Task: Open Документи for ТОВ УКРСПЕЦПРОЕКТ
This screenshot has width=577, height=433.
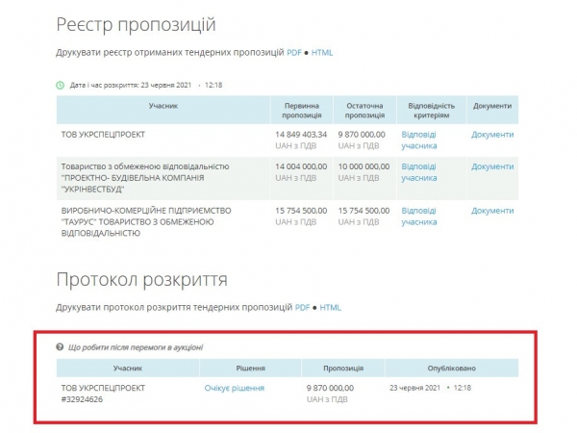Action: tap(492, 135)
